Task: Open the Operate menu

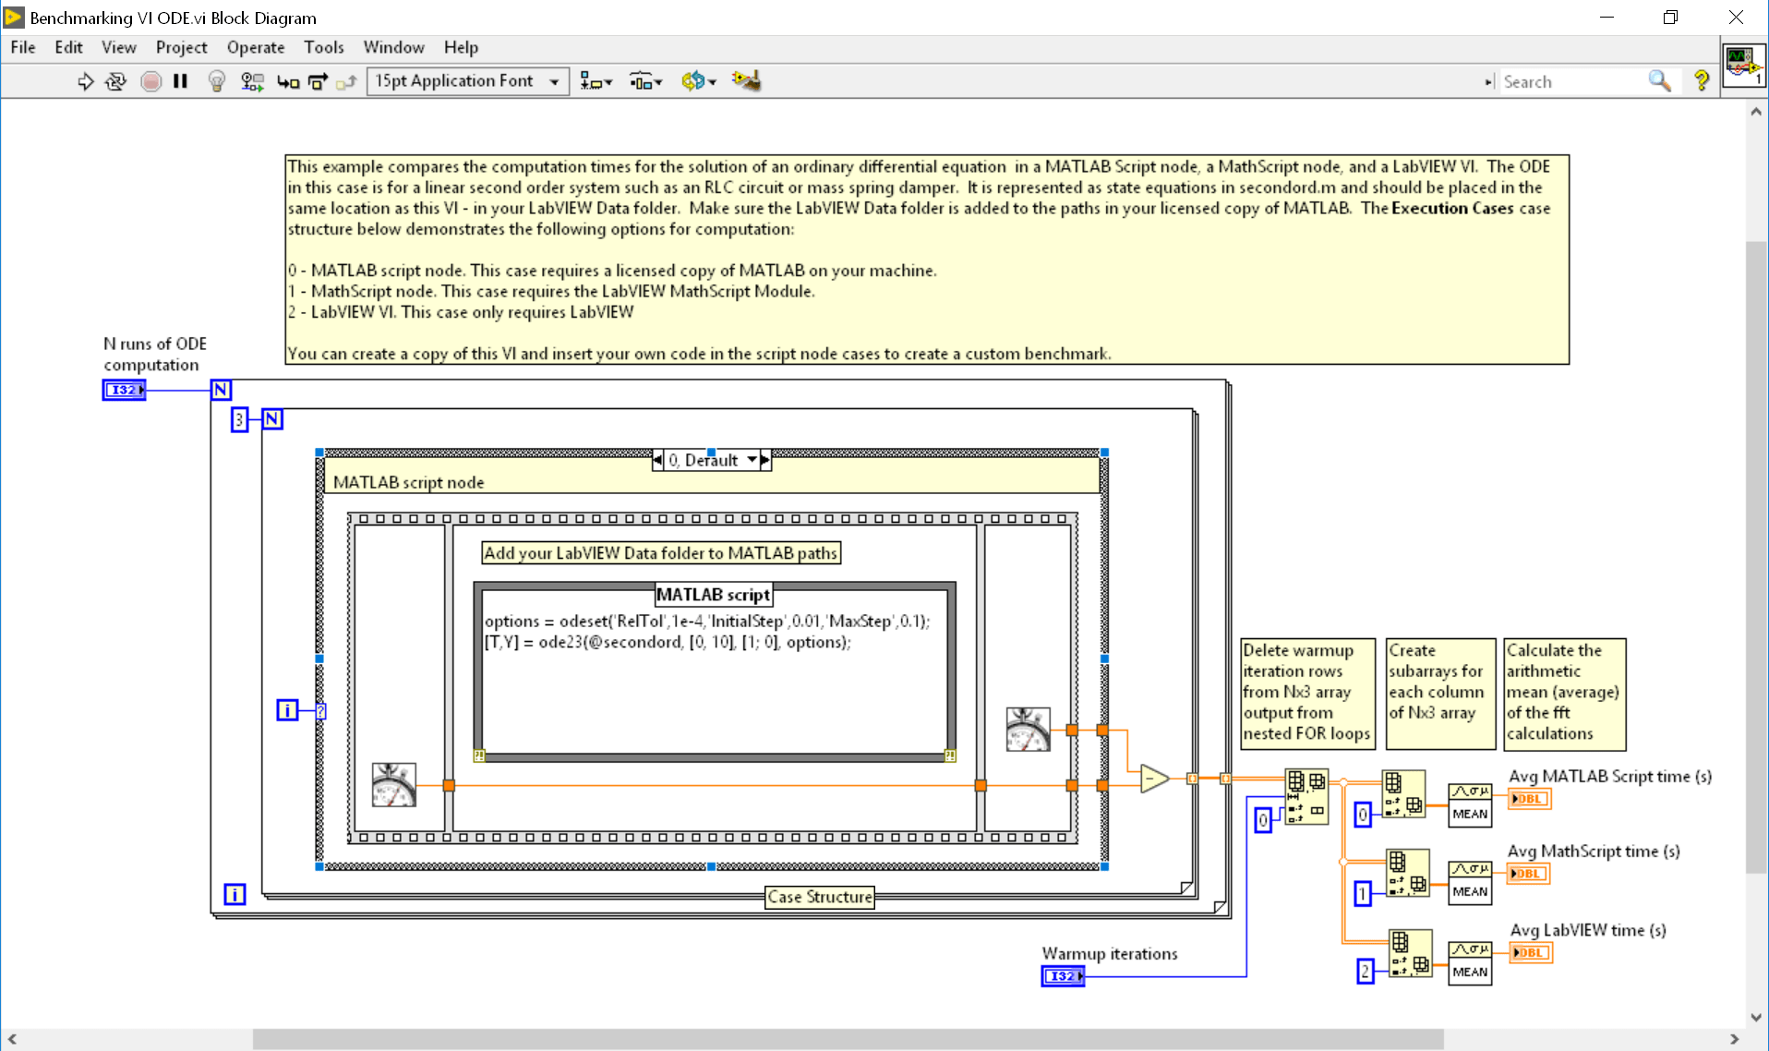Action: coord(256,47)
